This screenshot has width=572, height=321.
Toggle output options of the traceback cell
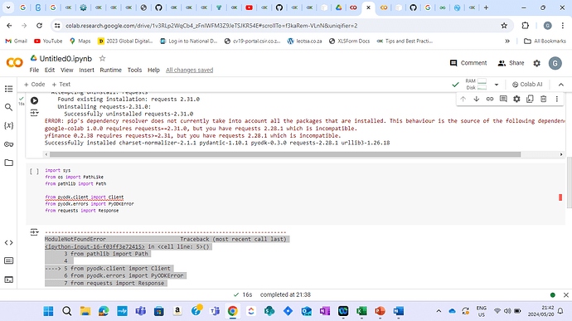[x=34, y=232]
